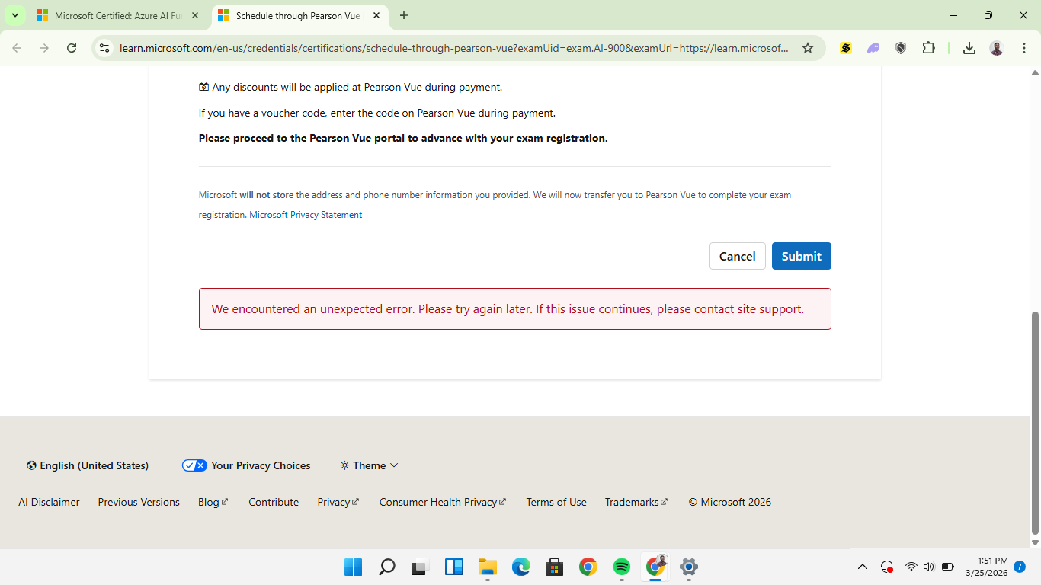Open active Chrome profile window on taskbar
The height and width of the screenshot is (585, 1041).
[x=655, y=567]
